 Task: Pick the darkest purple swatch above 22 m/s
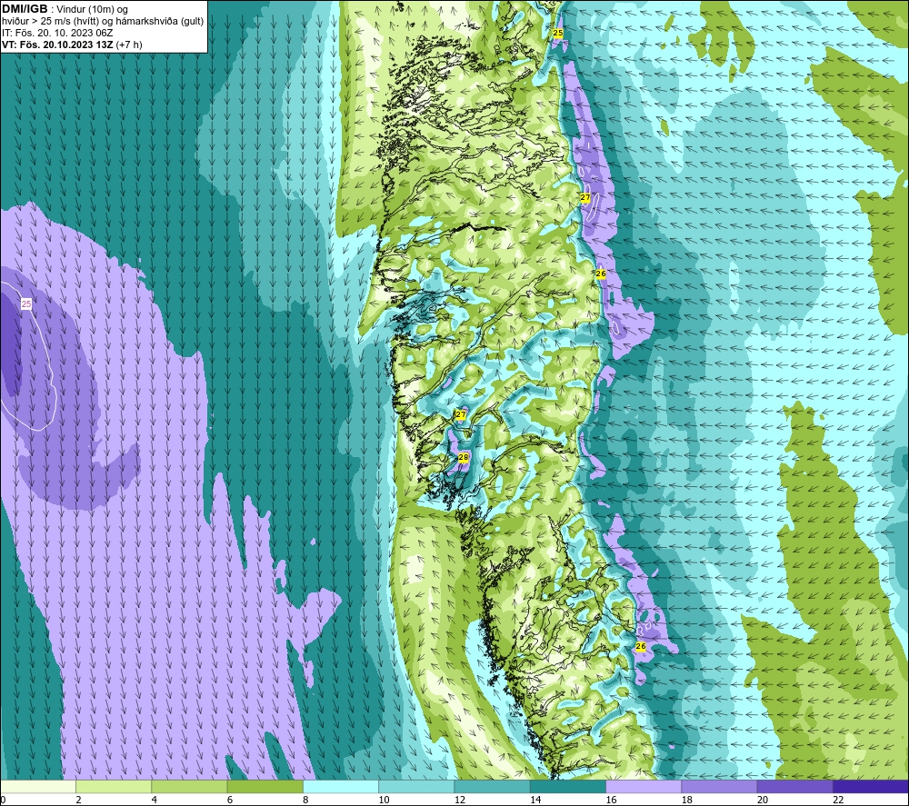(871, 786)
